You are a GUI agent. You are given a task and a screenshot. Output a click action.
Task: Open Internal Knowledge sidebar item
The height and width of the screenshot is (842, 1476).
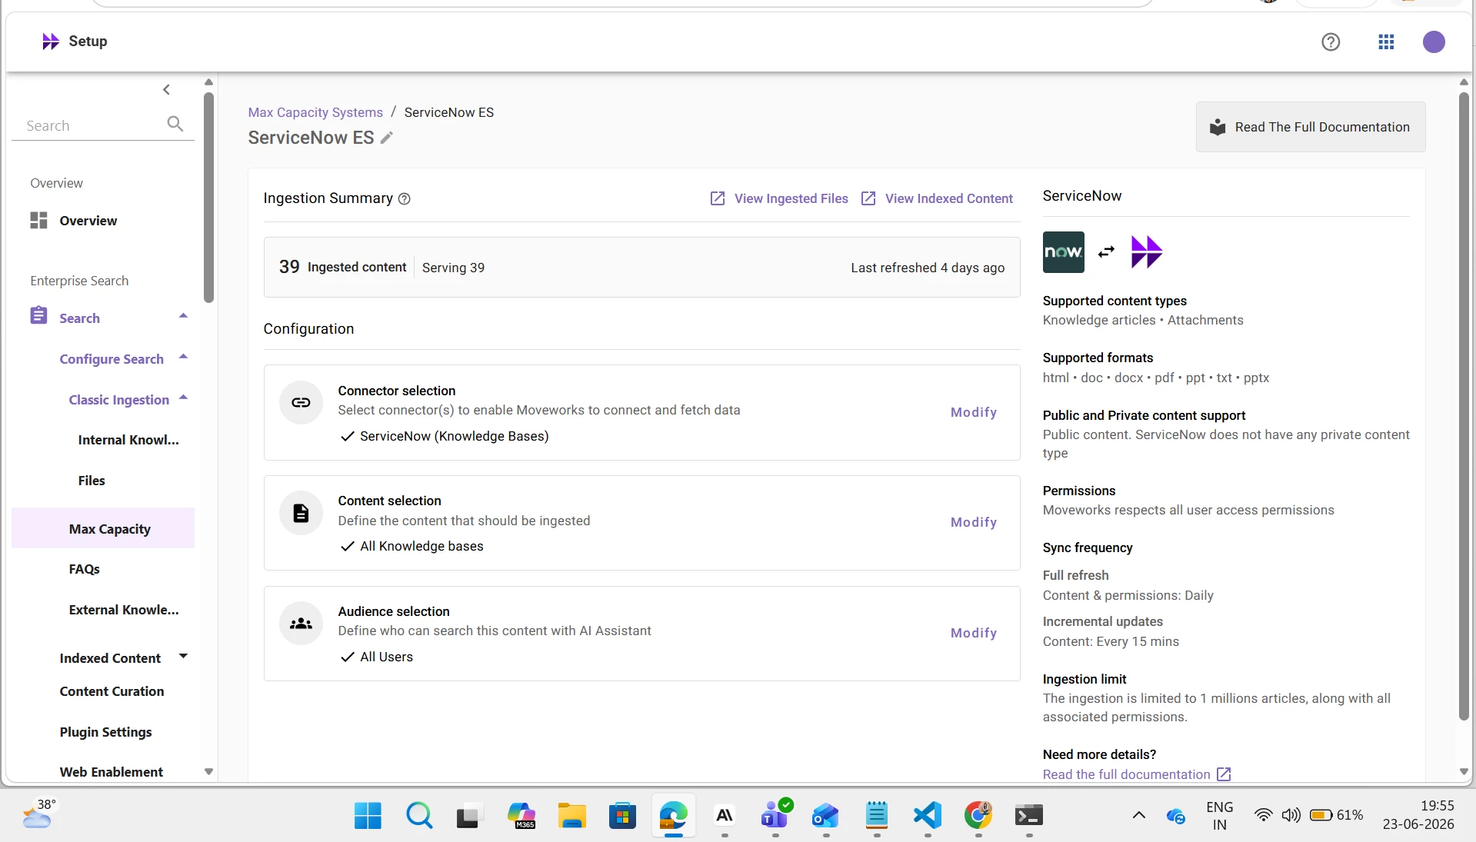tap(128, 440)
